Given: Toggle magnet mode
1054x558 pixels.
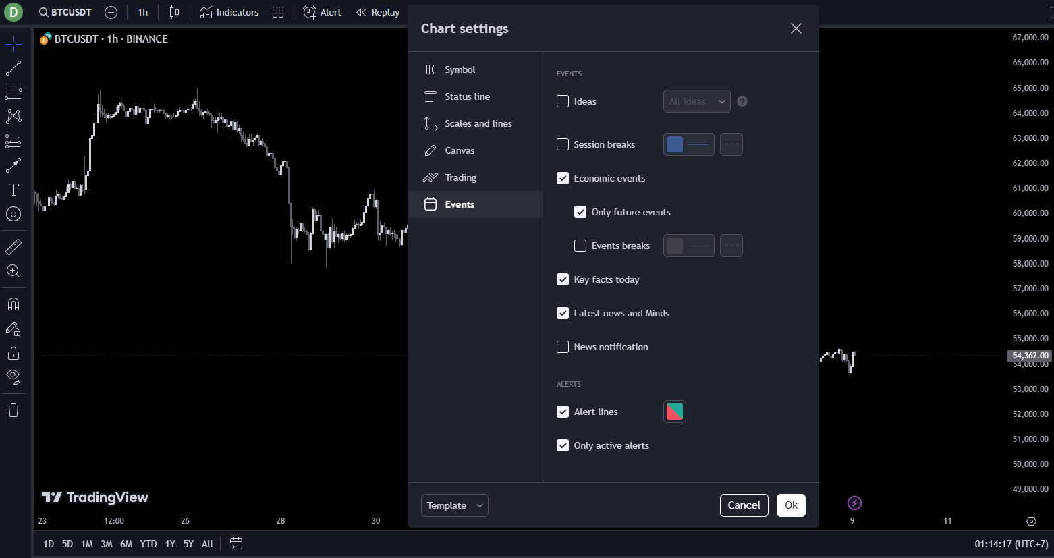Looking at the screenshot, I should [x=13, y=304].
